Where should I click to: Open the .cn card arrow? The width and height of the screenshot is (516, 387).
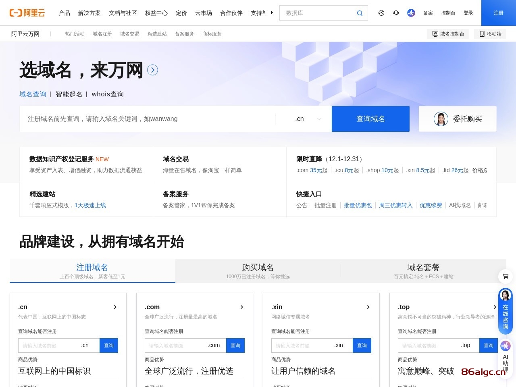[115, 307]
